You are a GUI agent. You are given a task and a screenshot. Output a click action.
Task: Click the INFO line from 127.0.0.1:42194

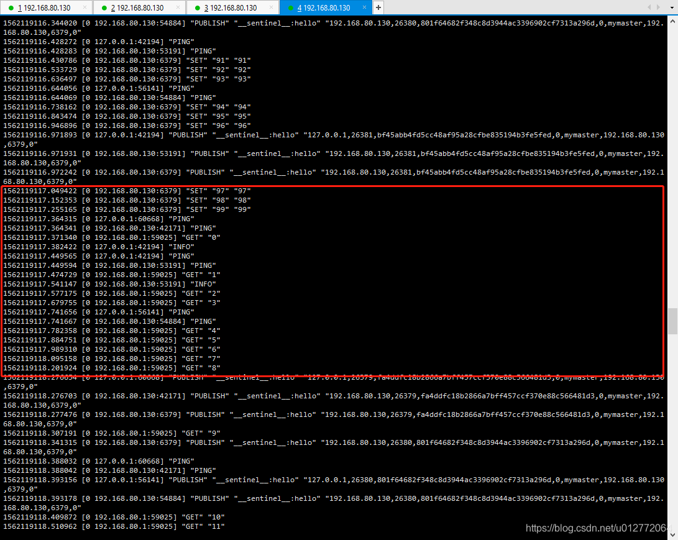pyautogui.click(x=99, y=247)
